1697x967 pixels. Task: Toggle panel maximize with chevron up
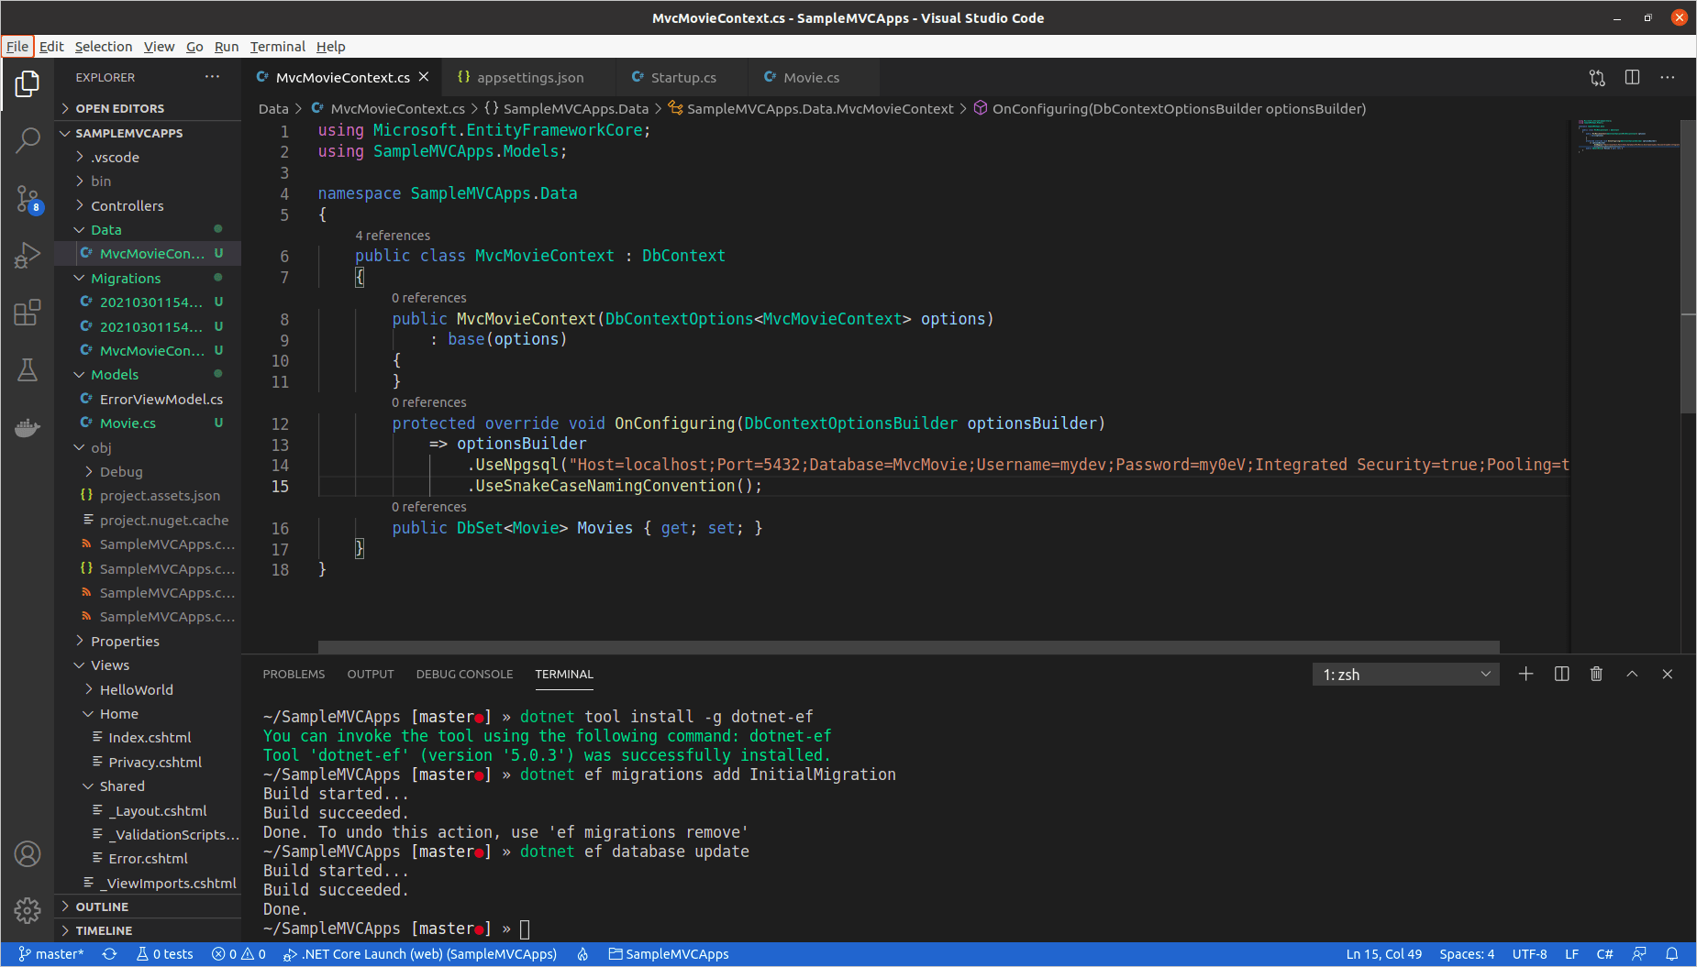coord(1632,674)
